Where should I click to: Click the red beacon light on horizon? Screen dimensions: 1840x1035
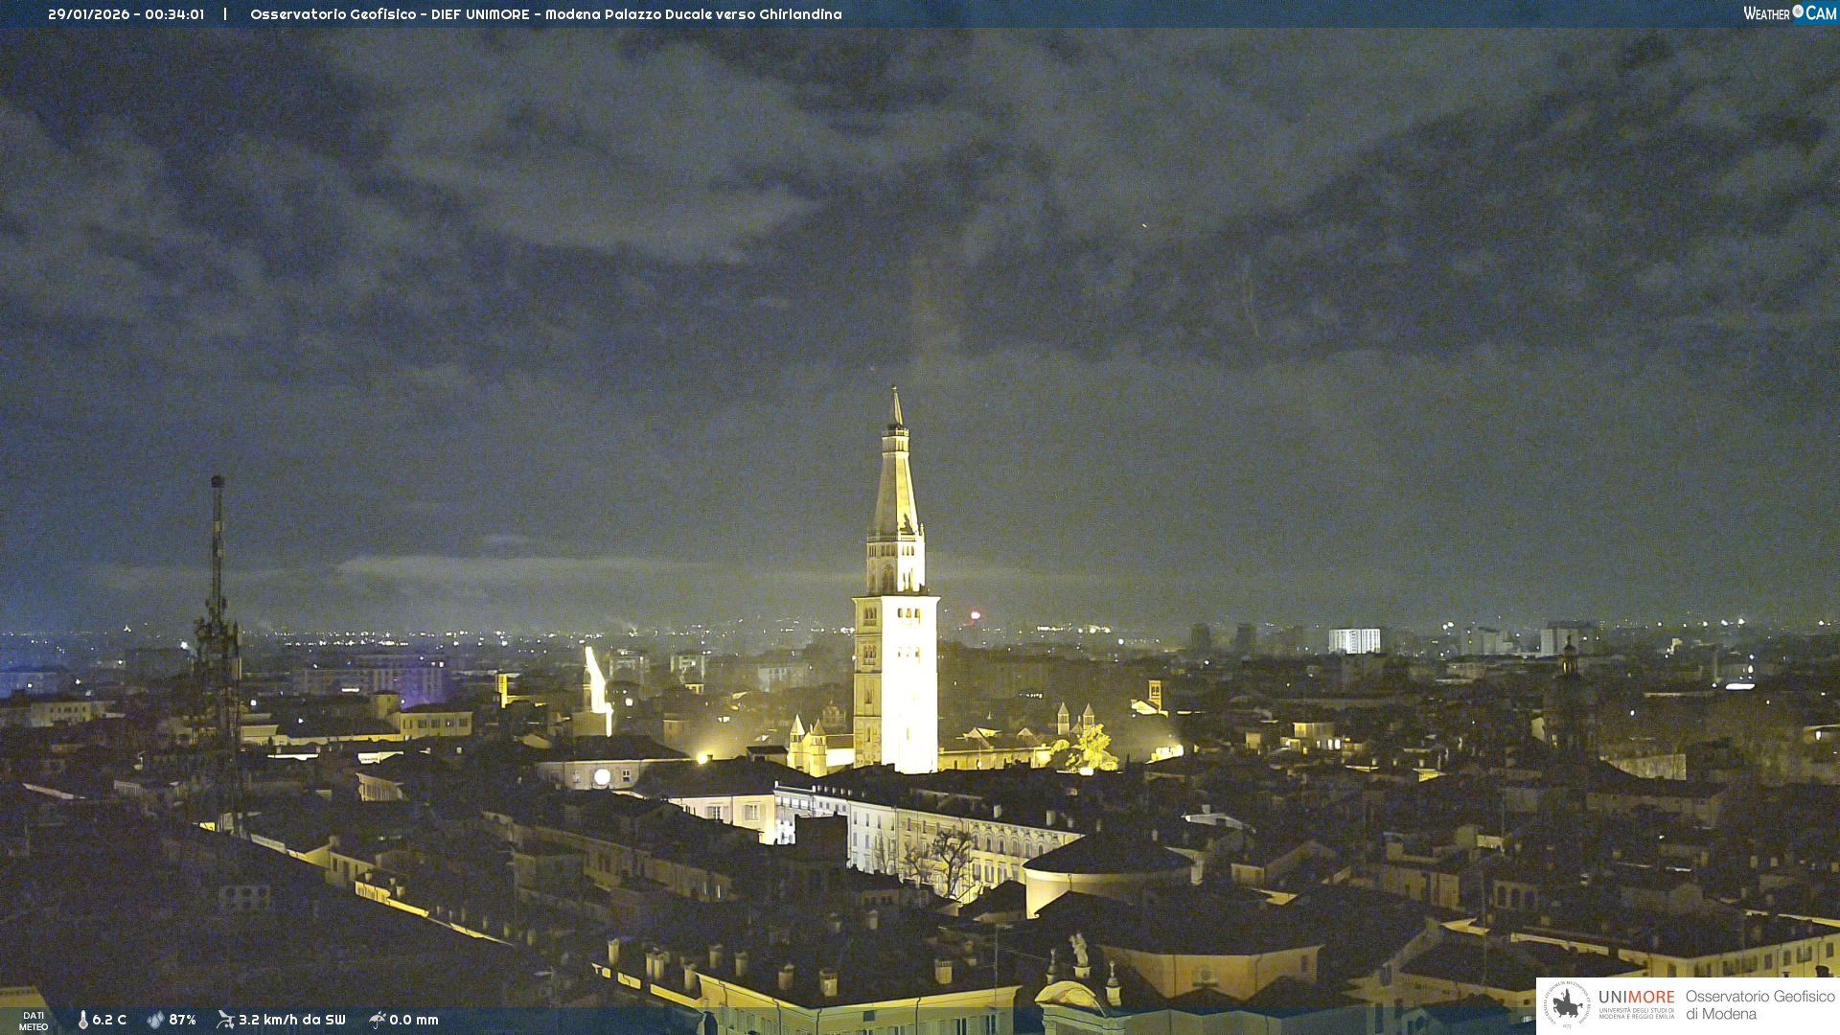[975, 615]
